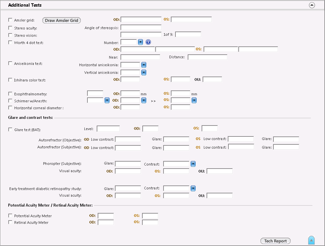Open the diabetic retinopathy study Contrast dropdown

point(193,188)
